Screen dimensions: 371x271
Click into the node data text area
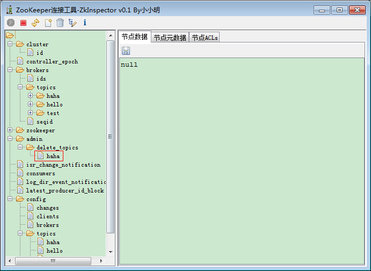[242, 161]
